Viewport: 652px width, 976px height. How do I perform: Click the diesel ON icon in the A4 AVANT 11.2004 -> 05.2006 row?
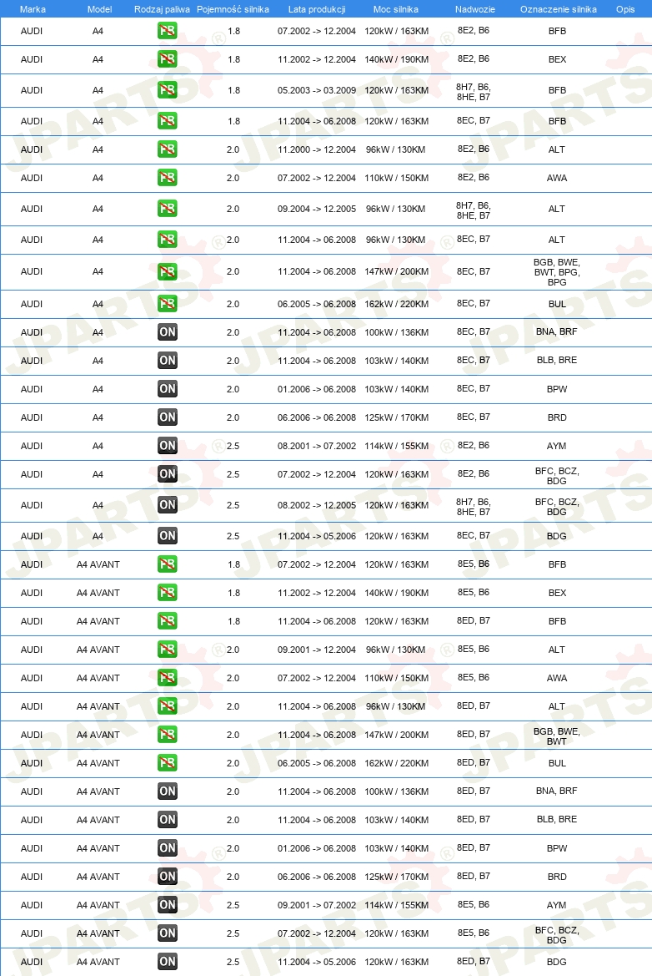[168, 962]
